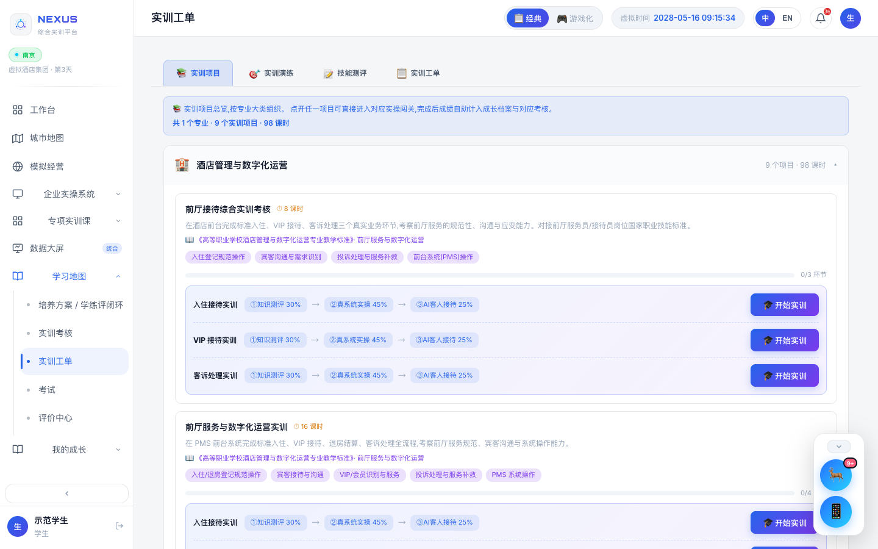878x549 pixels.
Task: Click VIP/会员识别与服务 skill tag
Action: point(369,475)
